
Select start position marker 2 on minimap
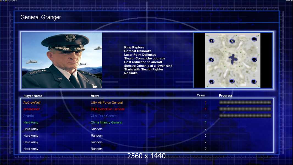(x=212, y=81)
